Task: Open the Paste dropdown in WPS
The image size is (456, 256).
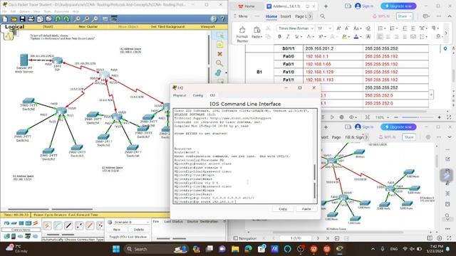Action: click(261, 37)
